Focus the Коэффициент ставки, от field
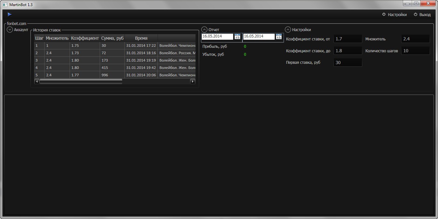 pyautogui.click(x=348, y=39)
